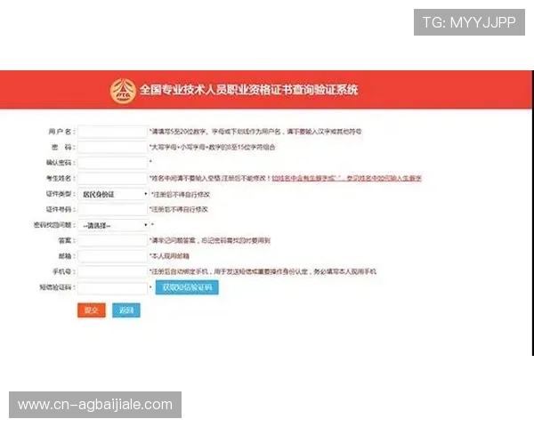
Task: Click the 答案 input field
Action: pos(112,241)
